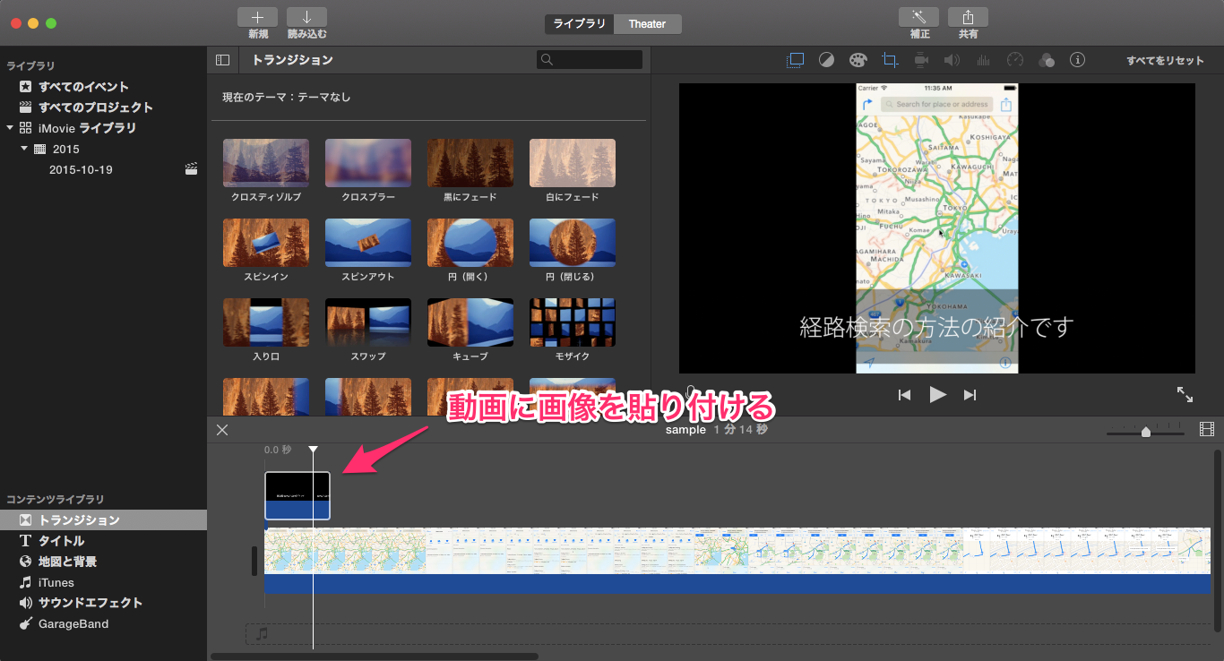Open the 補正 enhance magic wand
The width and height of the screenshot is (1224, 661).
pyautogui.click(x=918, y=17)
